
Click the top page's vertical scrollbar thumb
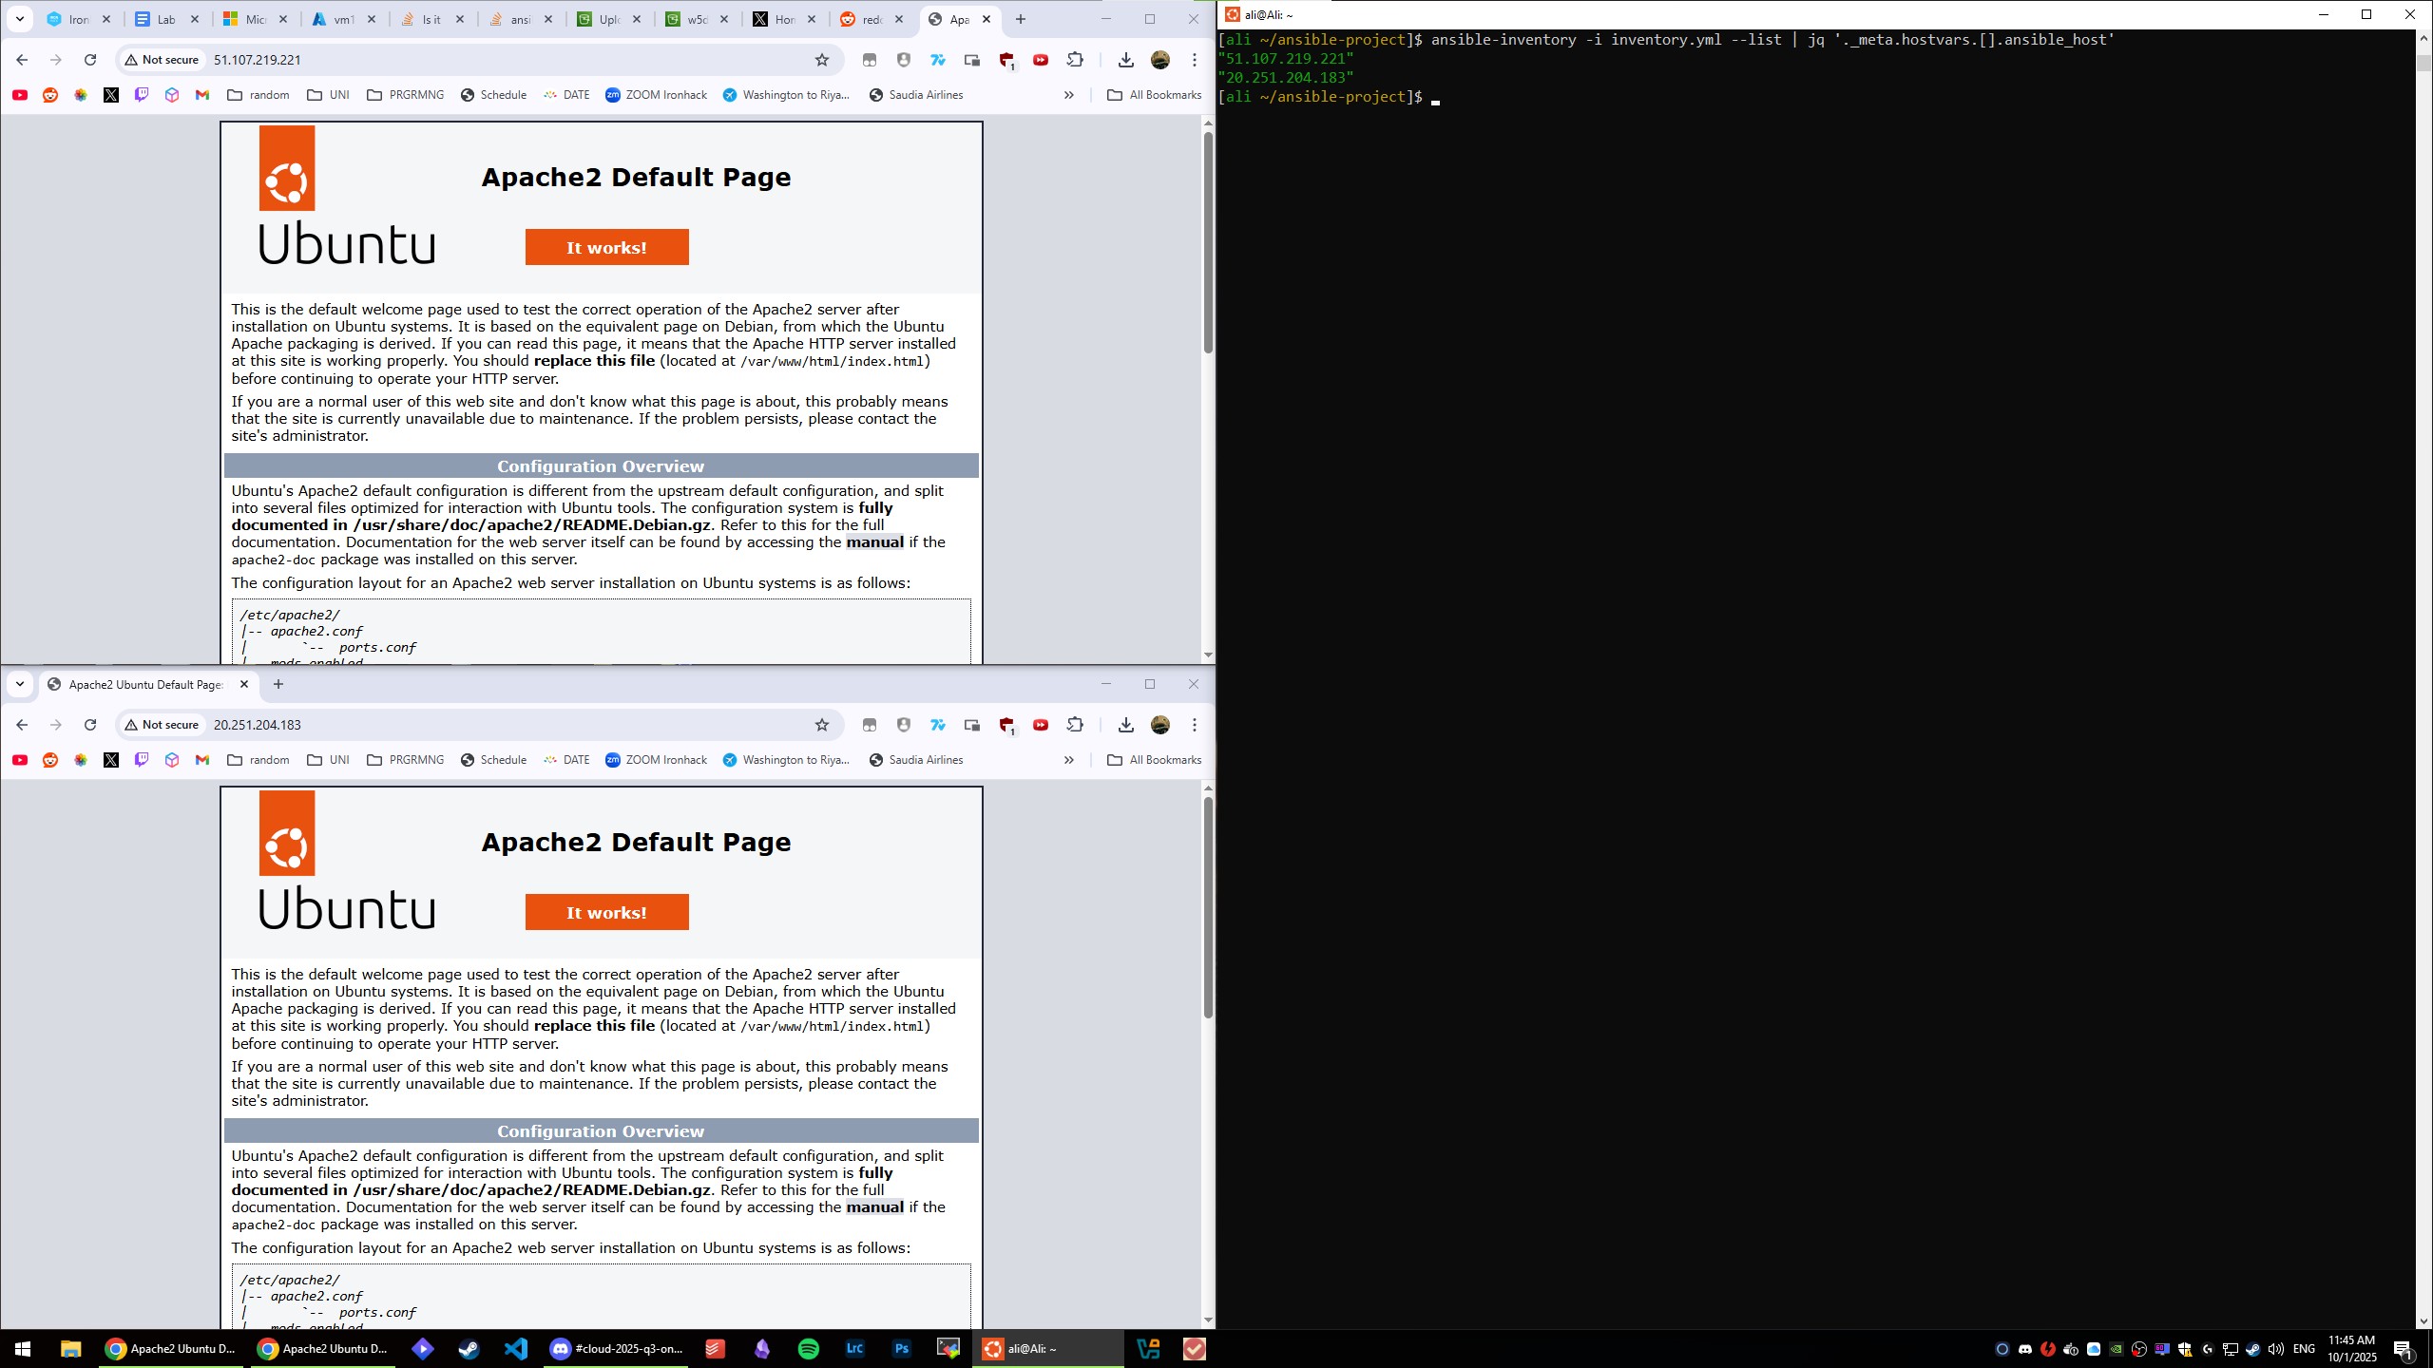click(x=1208, y=242)
